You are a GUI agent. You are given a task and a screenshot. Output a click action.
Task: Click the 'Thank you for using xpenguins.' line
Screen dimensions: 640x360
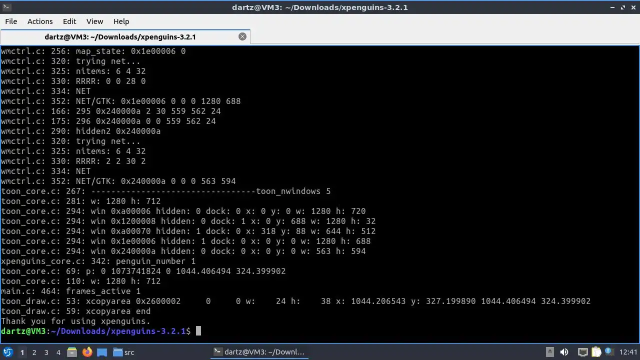tap(75, 321)
